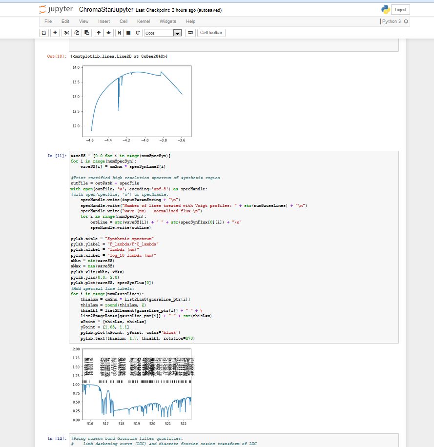Interrupt the kernel with stop icon
Image resolution: width=434 pixels, height=447 pixels.
tap(128, 33)
